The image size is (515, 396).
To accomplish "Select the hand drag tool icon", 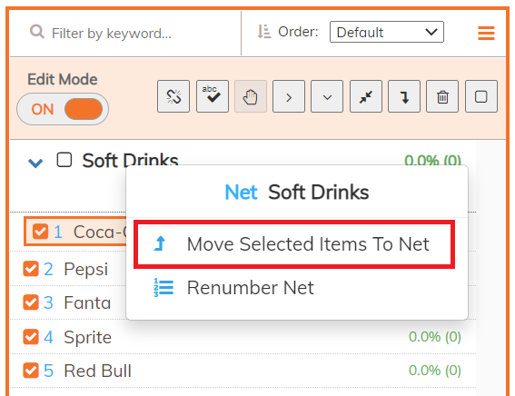I will pyautogui.click(x=251, y=96).
